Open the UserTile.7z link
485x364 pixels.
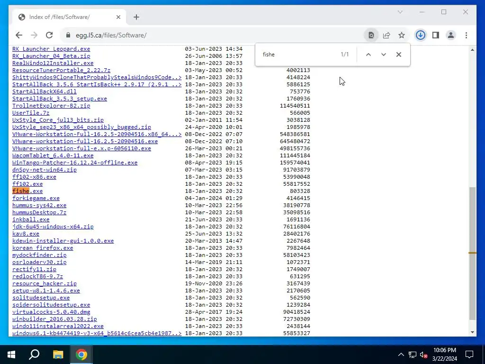pos(31,113)
